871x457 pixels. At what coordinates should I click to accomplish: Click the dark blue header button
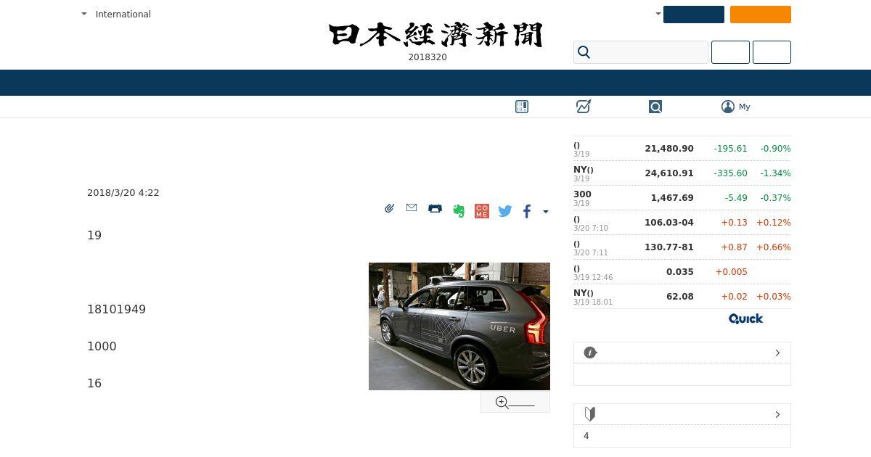[694, 15]
